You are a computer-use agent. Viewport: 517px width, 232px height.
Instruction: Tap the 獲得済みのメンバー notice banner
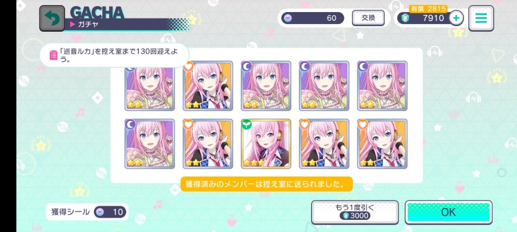(267, 184)
